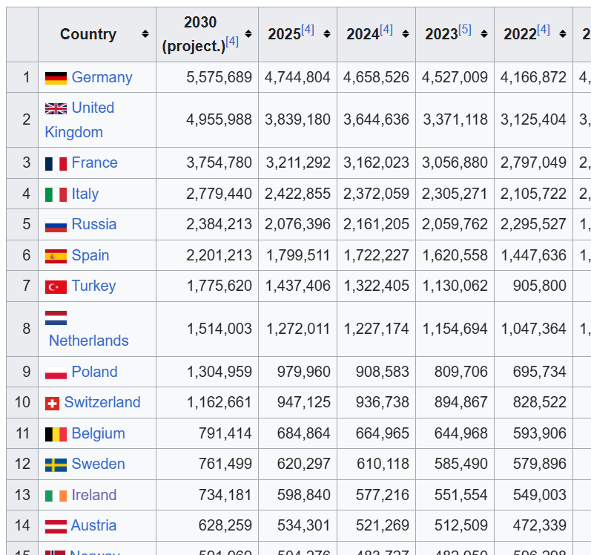Open the United Kingdom article link
The width and height of the screenshot is (591, 555).
tap(79, 120)
